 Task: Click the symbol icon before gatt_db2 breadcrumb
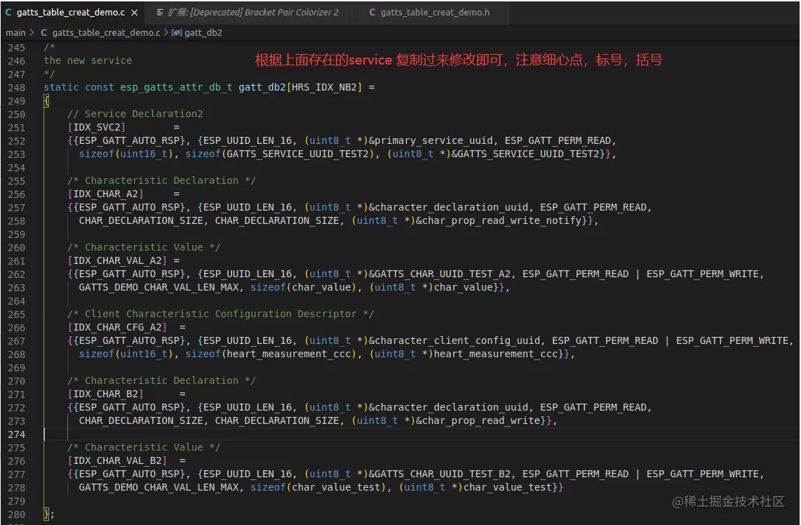pyautogui.click(x=177, y=33)
